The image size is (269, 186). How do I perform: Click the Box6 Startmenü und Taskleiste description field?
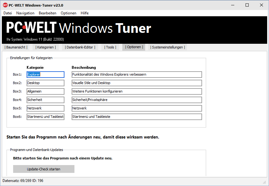tap(137, 117)
